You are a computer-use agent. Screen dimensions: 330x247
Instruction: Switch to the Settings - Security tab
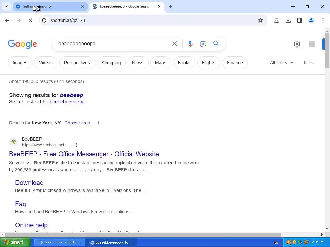[x=50, y=6]
